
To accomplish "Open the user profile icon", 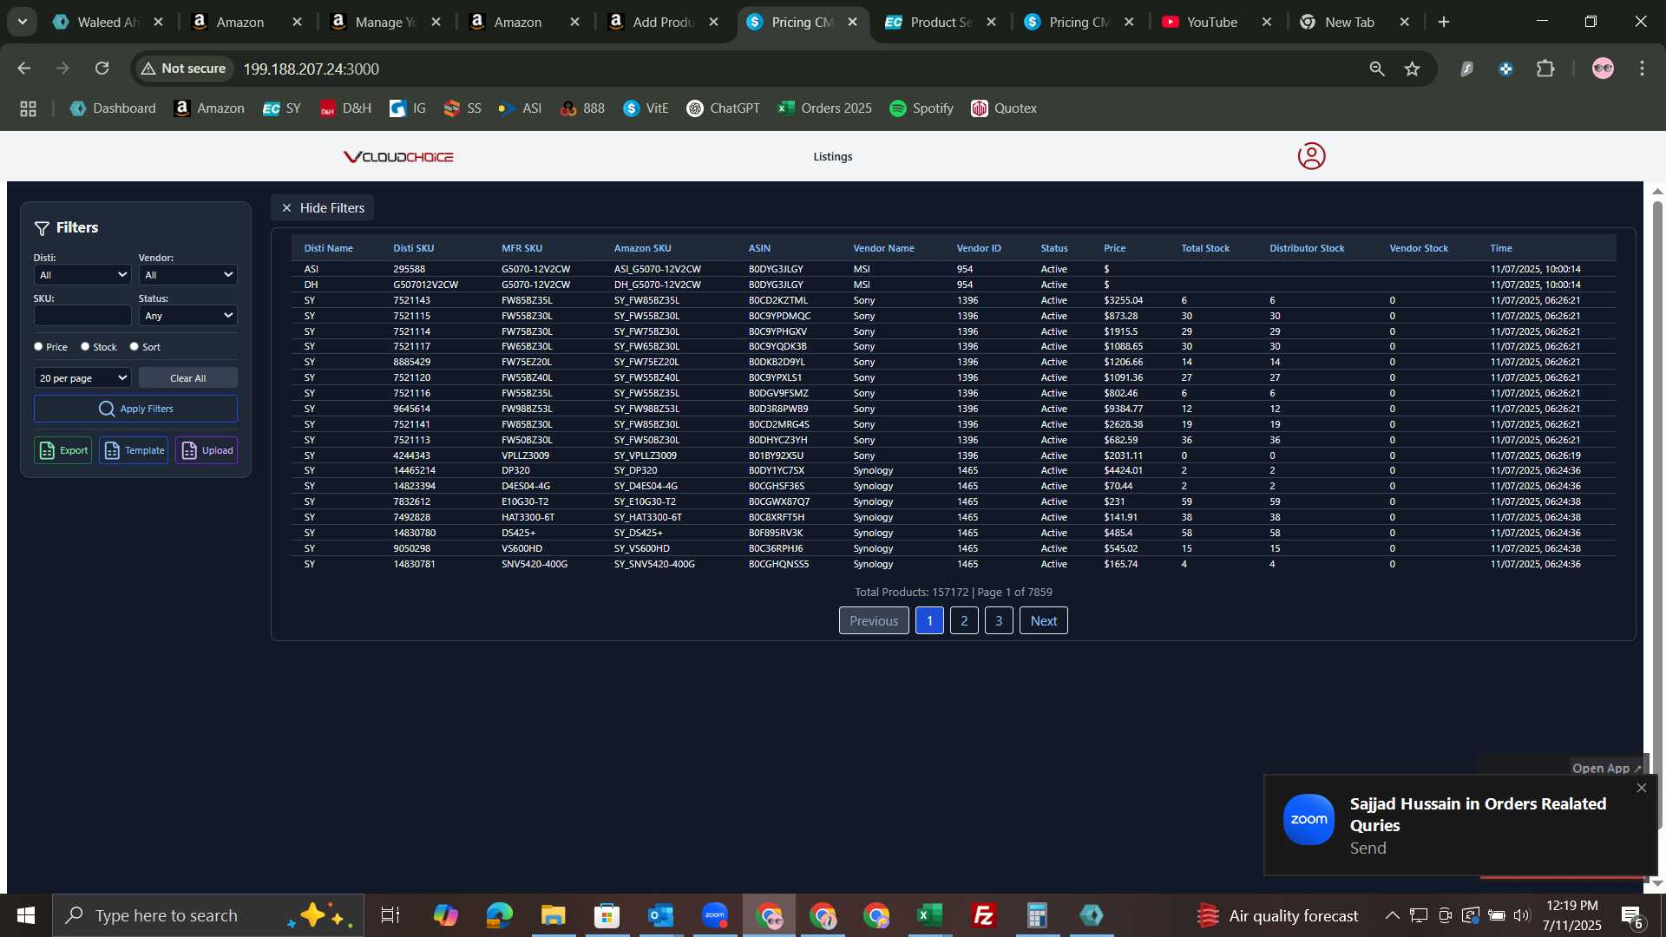I will click(1311, 156).
